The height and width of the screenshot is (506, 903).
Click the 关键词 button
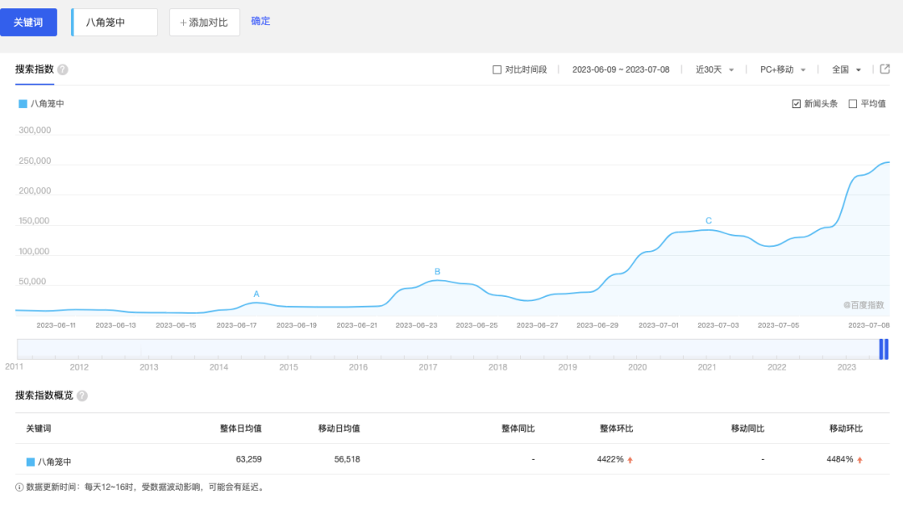coord(28,23)
